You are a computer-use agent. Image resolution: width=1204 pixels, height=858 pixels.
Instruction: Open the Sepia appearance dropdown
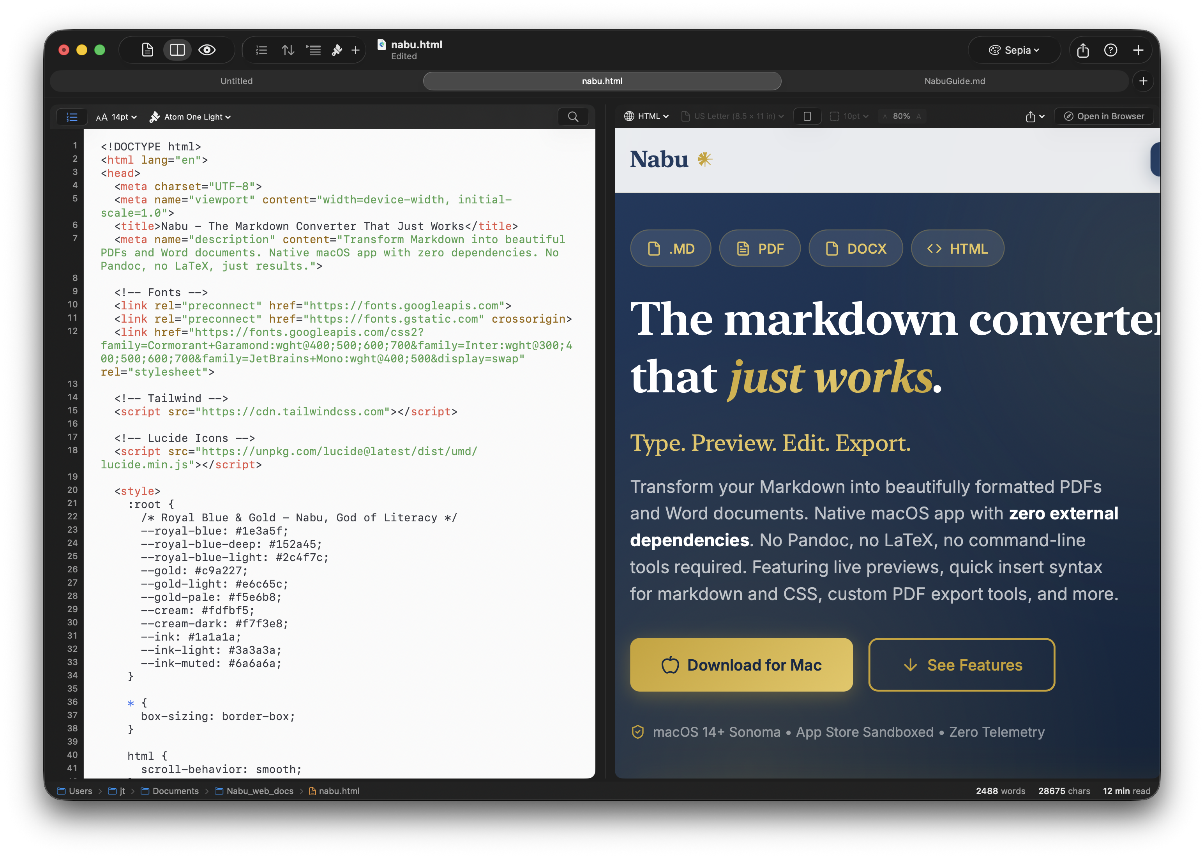click(x=1014, y=50)
